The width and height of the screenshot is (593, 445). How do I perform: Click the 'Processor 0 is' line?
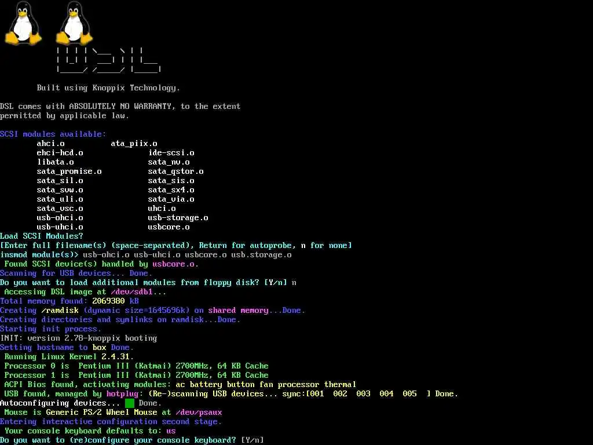tap(137, 366)
